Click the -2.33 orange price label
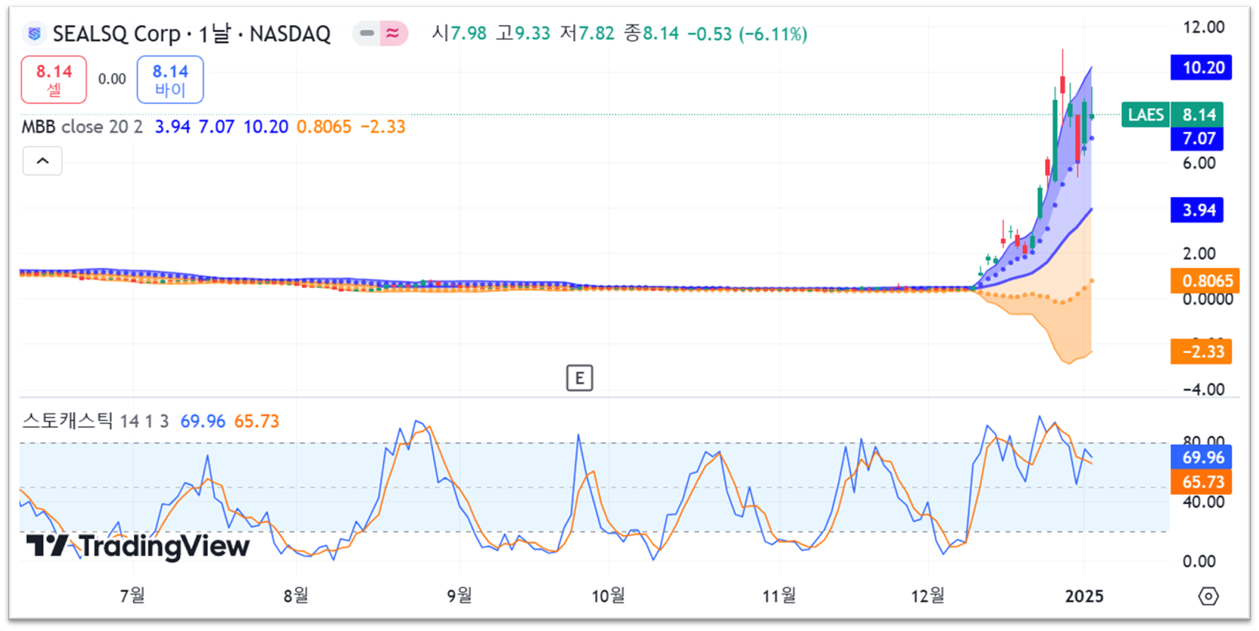1259x631 pixels. tap(1201, 351)
